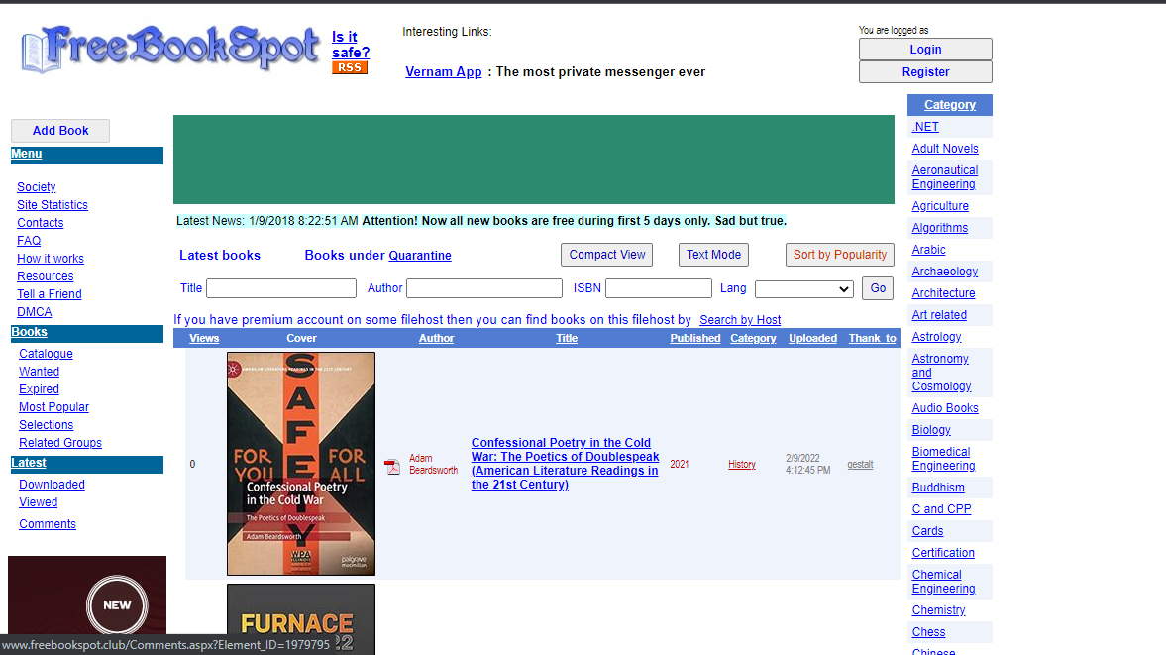Open author Adam Beardsworth link
The image size is (1166, 655).
(x=434, y=464)
